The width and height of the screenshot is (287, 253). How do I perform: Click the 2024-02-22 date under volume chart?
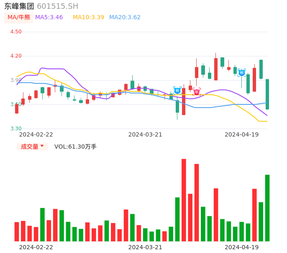[36, 247]
